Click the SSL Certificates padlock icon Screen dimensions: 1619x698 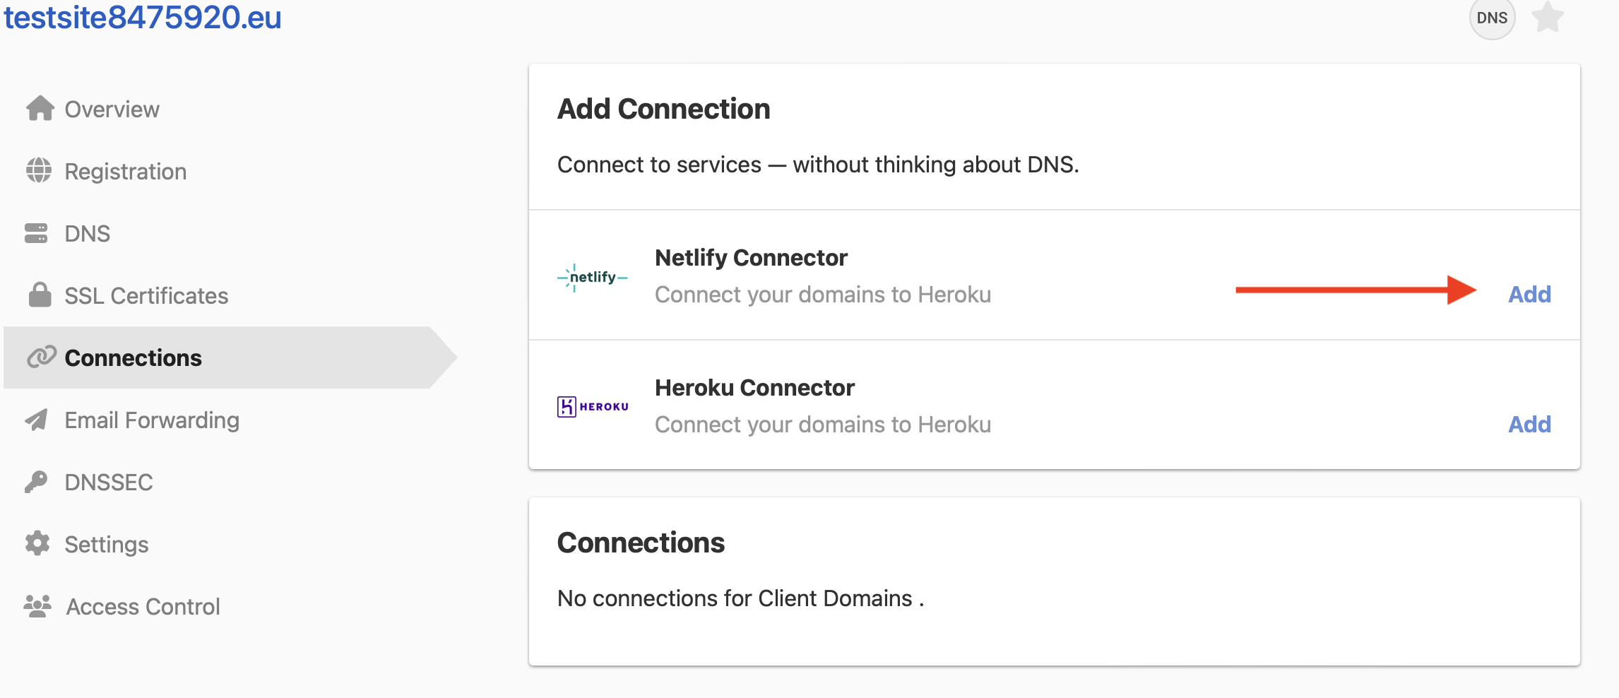click(40, 295)
